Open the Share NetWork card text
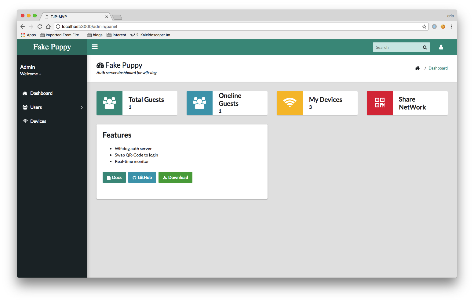 [412, 103]
